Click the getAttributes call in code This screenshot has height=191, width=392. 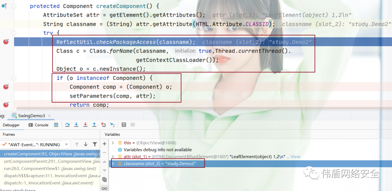174,15
